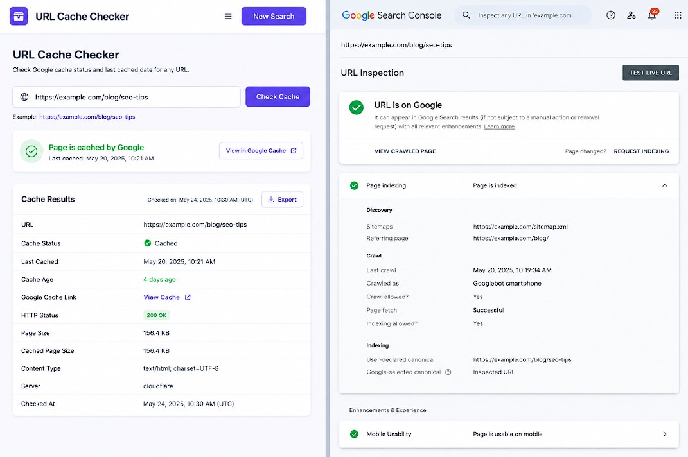Click the Export button
688x457 pixels.
[x=282, y=199]
